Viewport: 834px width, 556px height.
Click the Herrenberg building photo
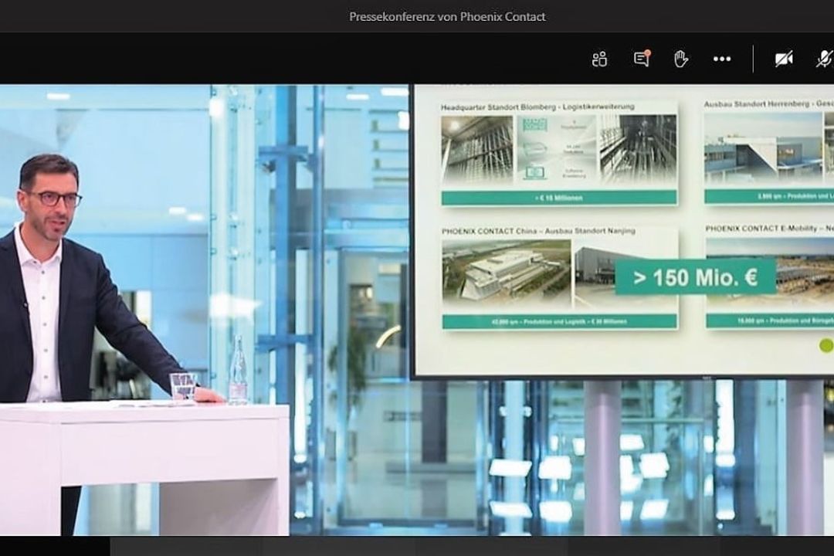763,148
